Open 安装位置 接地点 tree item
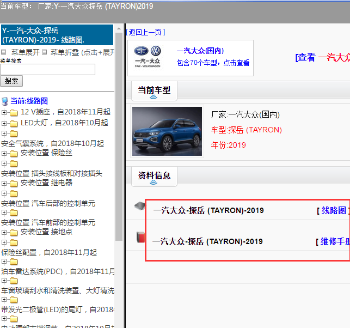This screenshot has width=350, height=328. (x=46, y=232)
